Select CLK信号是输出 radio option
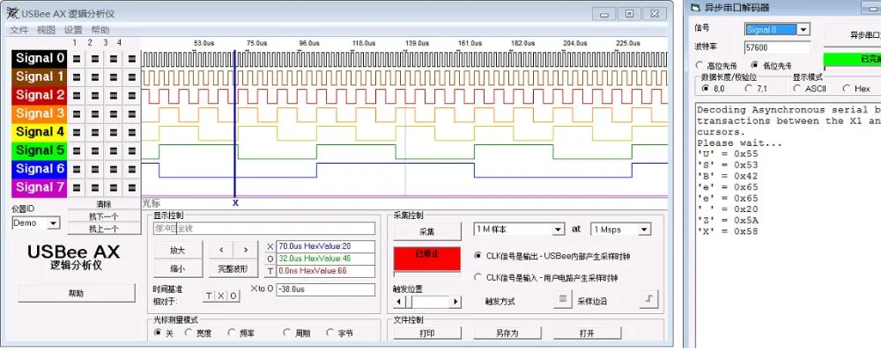Viewport: 881px width, 351px height. point(478,256)
